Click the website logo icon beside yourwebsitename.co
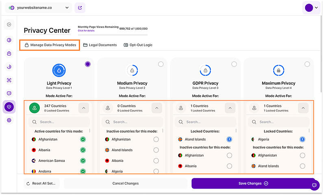This screenshot has height=195, width=323. click(x=11, y=8)
